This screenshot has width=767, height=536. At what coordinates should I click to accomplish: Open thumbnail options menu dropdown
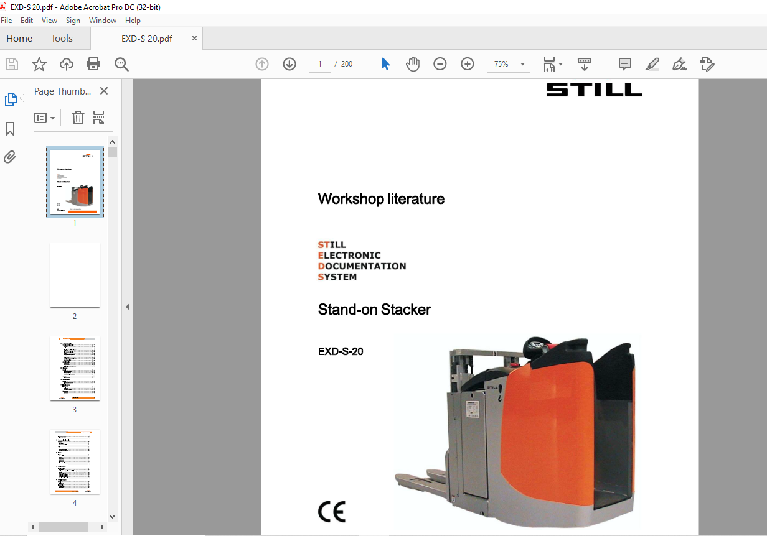[x=44, y=118]
